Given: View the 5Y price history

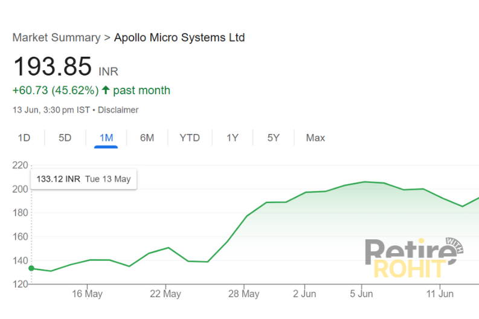Looking at the screenshot, I should point(274,138).
